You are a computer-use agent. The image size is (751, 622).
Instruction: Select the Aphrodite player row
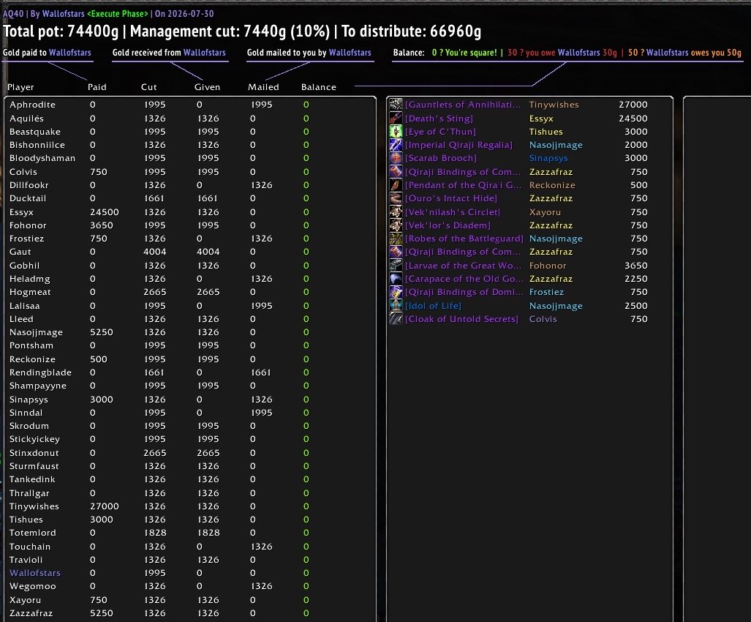click(x=190, y=105)
